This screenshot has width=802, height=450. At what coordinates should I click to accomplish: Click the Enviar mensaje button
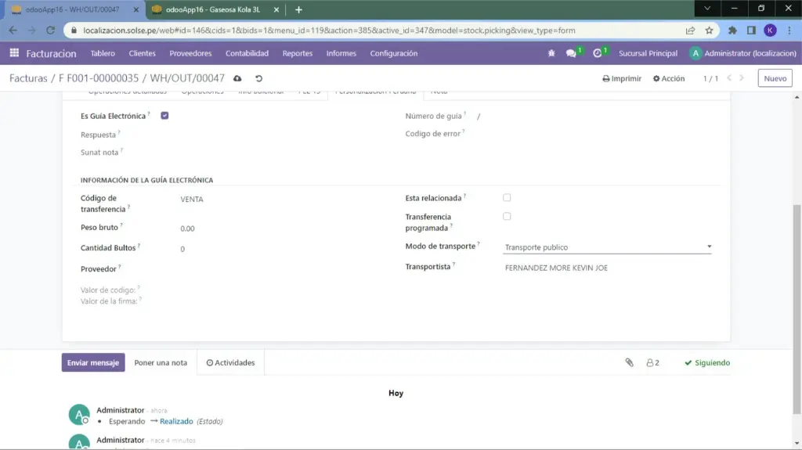click(93, 363)
